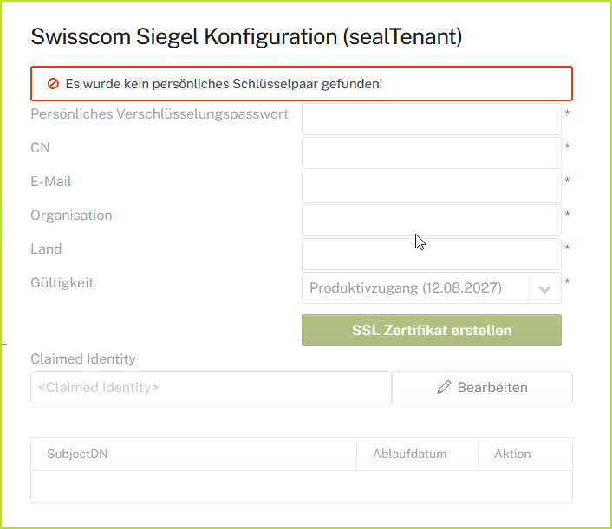
Task: Click the Bearbeiten button label
Action: (492, 388)
